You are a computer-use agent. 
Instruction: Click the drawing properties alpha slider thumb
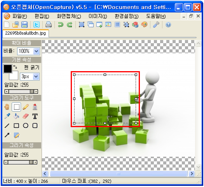(x=31, y=162)
